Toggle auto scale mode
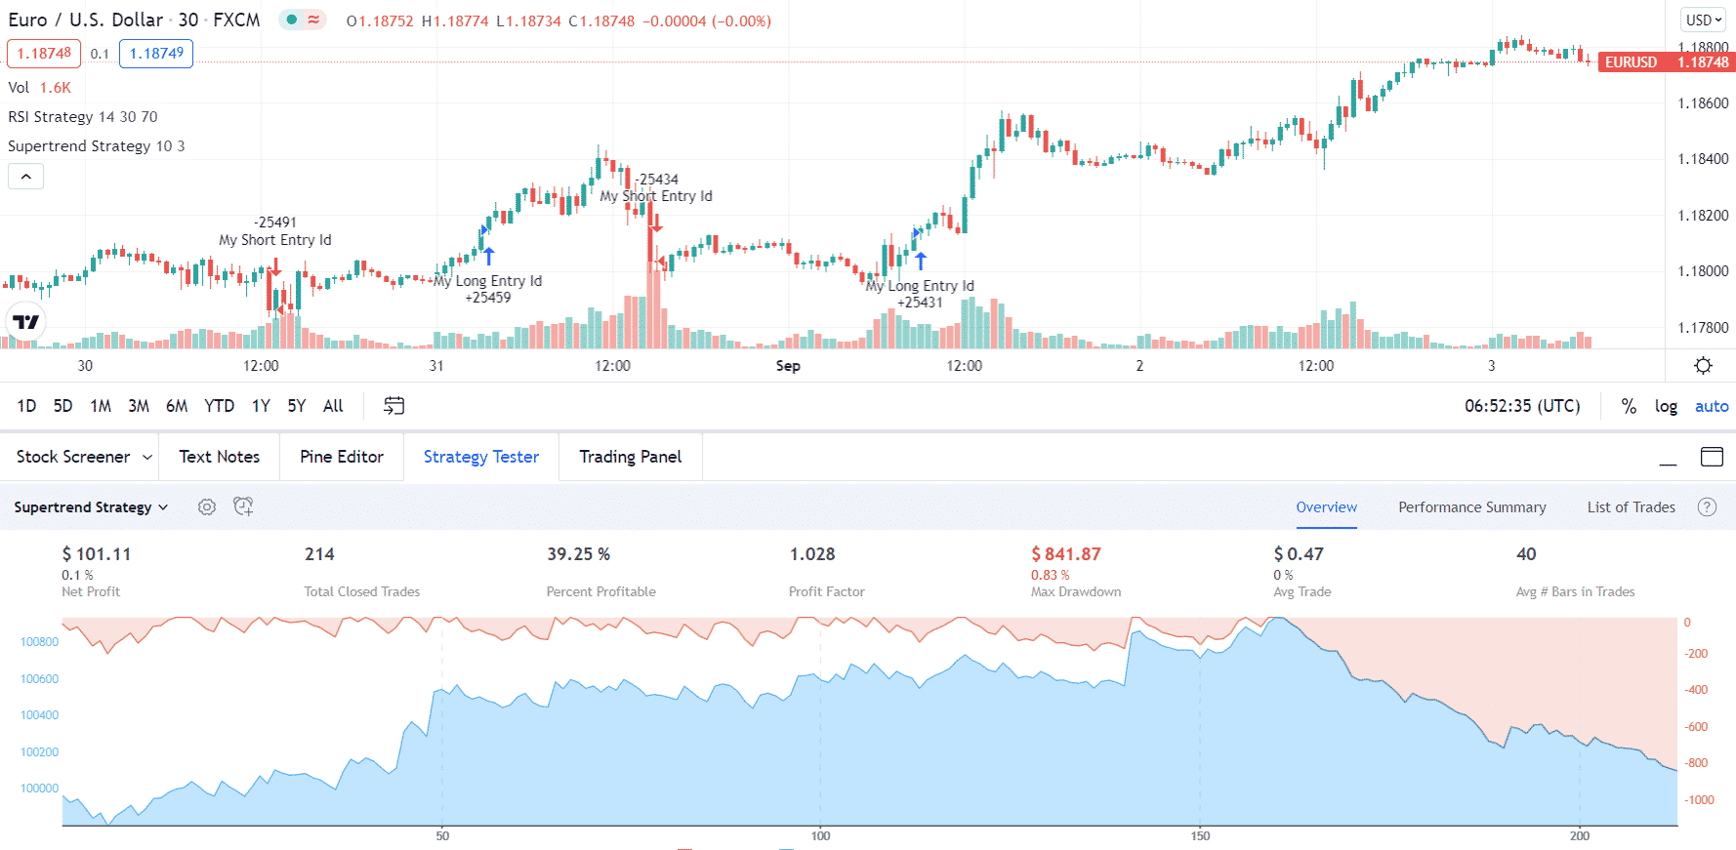This screenshot has width=1736, height=850. (x=1712, y=406)
